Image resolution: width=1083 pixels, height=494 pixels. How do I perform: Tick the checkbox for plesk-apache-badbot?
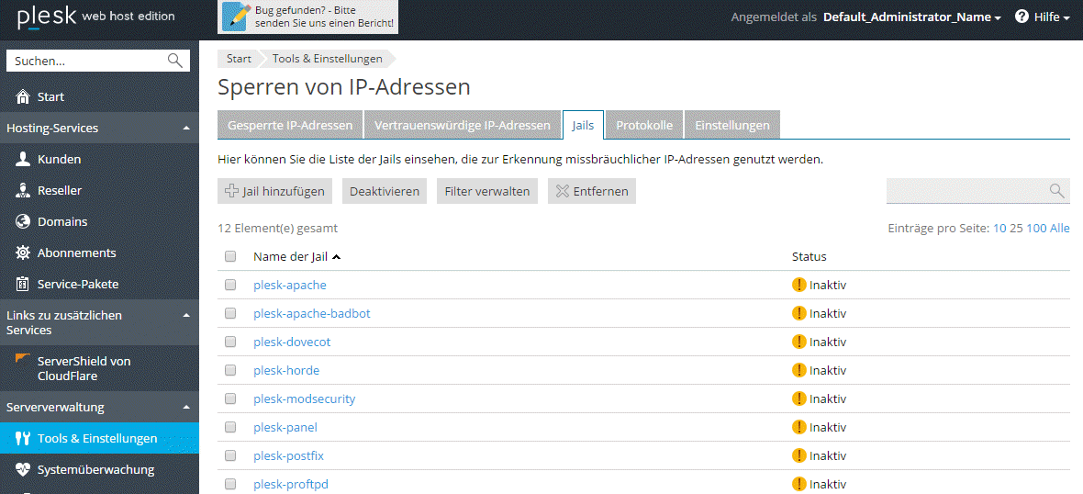click(230, 313)
